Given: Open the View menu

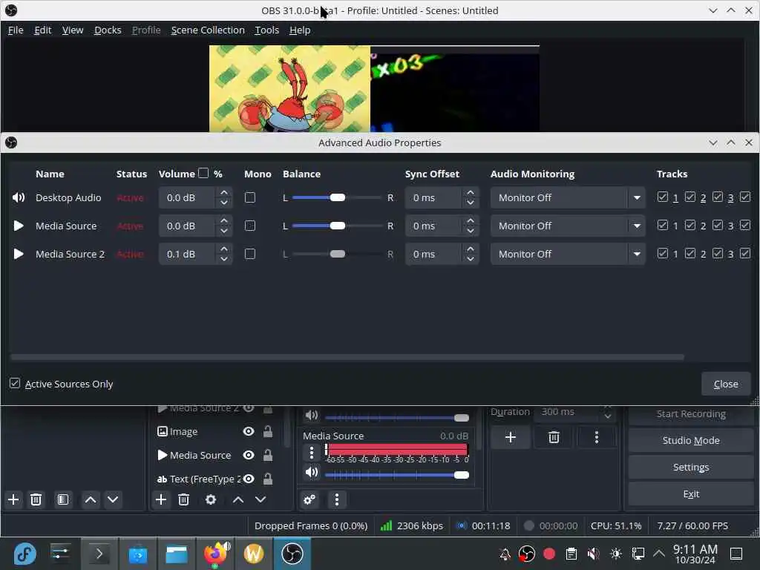Looking at the screenshot, I should coord(73,30).
